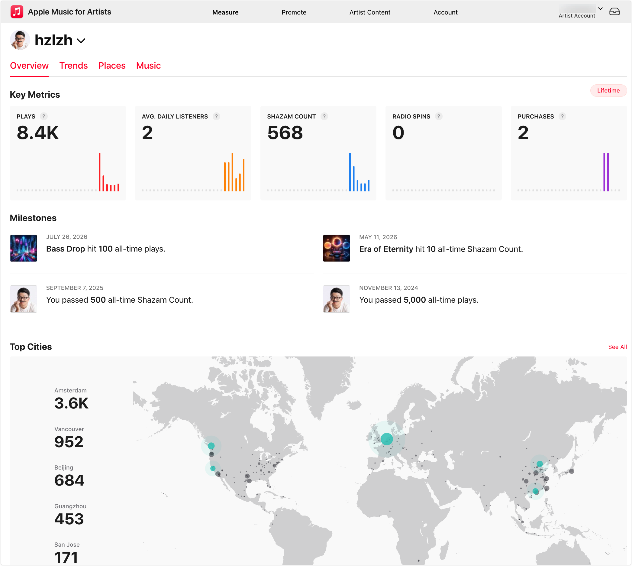This screenshot has width=632, height=566.
Task: Switch to the Trends tab
Action: (x=73, y=66)
